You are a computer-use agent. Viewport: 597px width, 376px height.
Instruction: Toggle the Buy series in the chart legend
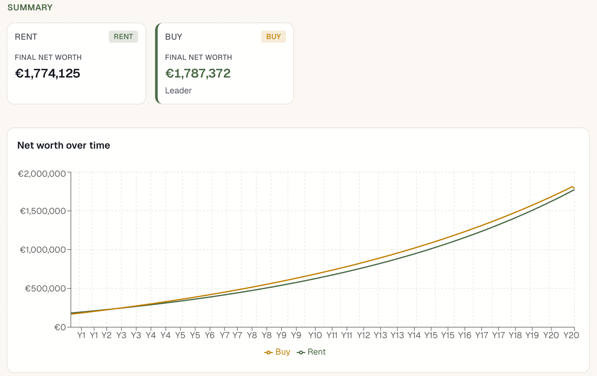click(x=283, y=352)
